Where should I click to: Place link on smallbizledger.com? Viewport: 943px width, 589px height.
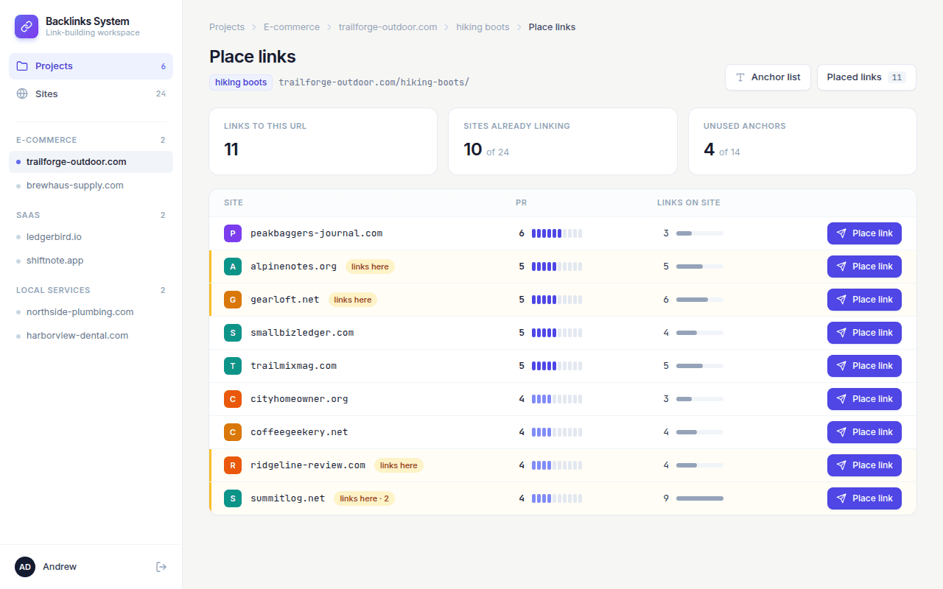(864, 333)
